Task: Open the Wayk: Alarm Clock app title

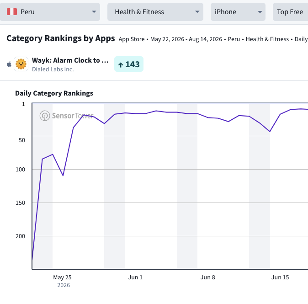Action: coord(70,60)
